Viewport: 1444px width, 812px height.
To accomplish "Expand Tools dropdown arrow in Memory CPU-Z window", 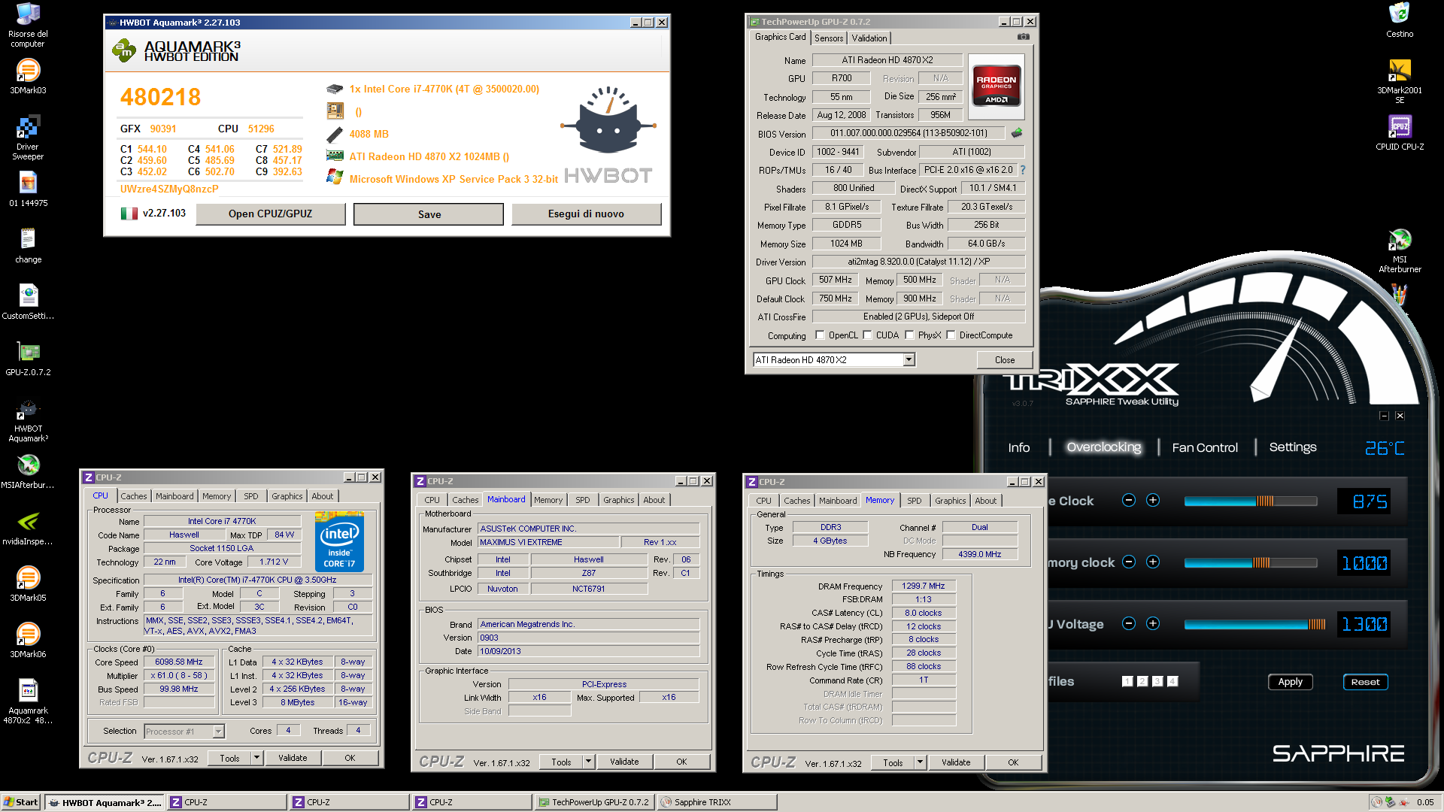I will 920,762.
